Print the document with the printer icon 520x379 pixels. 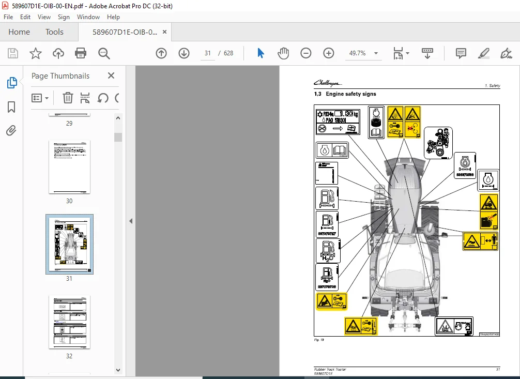[81, 53]
